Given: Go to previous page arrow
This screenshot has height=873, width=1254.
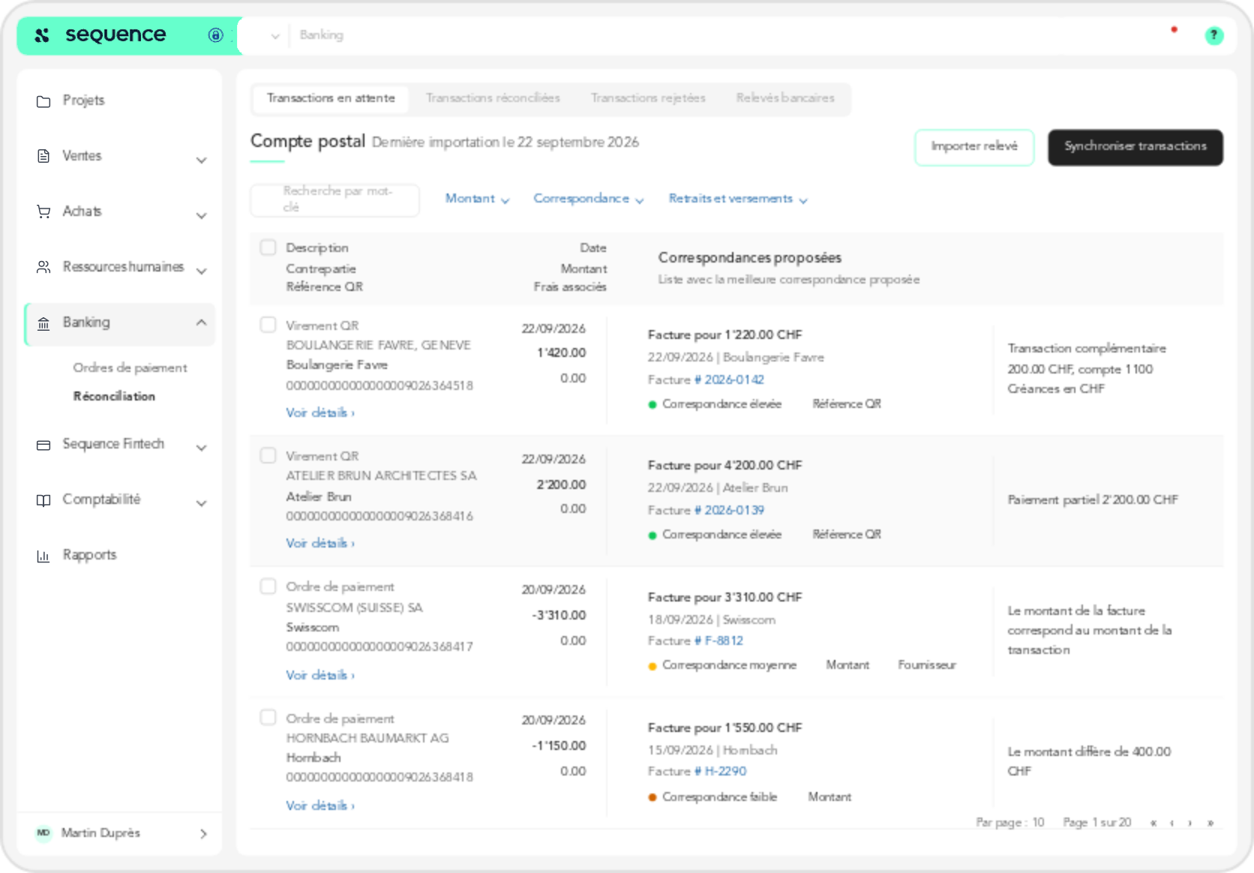Looking at the screenshot, I should tap(1171, 823).
